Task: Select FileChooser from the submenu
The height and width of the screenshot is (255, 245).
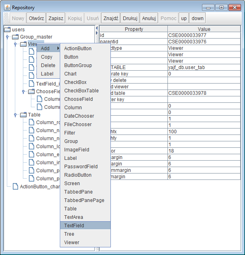Action: 86,124
